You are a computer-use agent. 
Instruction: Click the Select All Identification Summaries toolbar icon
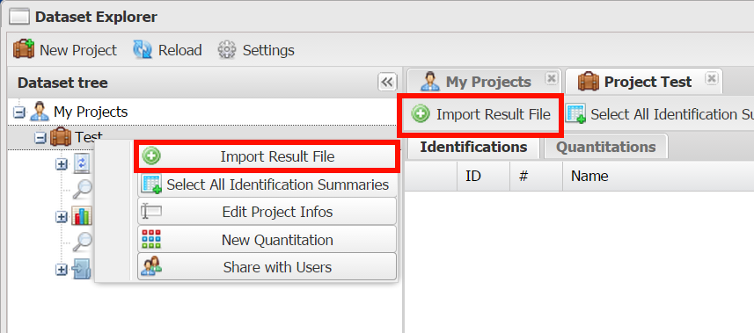click(575, 114)
